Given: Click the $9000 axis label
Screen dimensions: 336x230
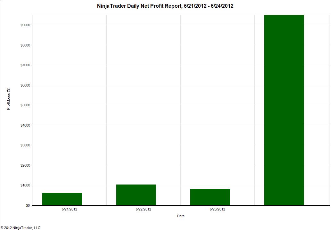Looking at the screenshot, I should [25, 25].
